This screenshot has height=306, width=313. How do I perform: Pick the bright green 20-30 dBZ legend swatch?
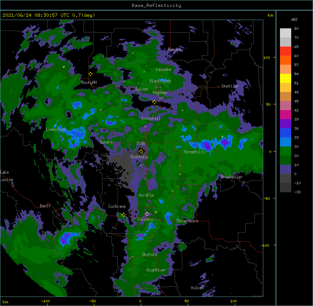click(285, 151)
